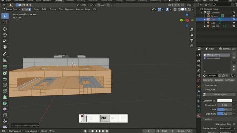Open the Modifiers properties tab (blue wrench)
The height and width of the screenshot is (133, 237).
click(x=198, y=91)
